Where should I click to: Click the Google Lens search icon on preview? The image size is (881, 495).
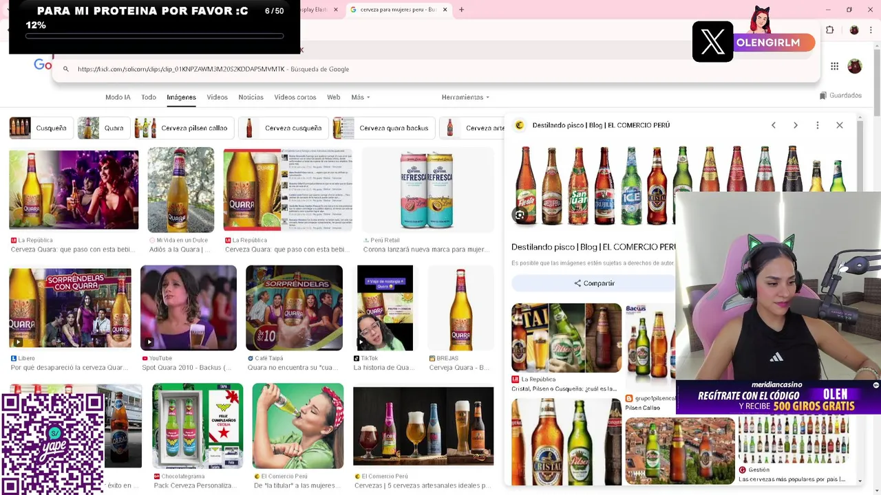click(520, 215)
